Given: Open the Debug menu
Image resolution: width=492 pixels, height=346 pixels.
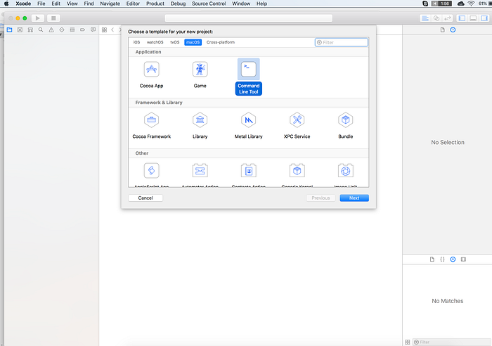Looking at the screenshot, I should [178, 4].
